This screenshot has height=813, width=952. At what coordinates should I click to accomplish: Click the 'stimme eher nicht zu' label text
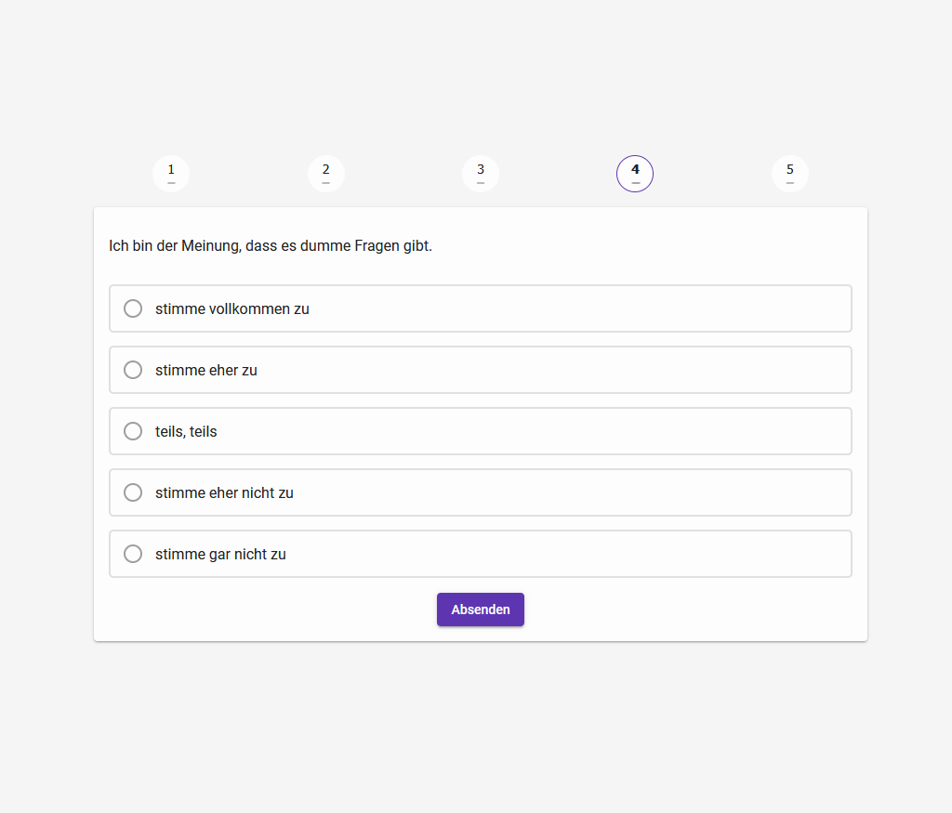tap(224, 492)
